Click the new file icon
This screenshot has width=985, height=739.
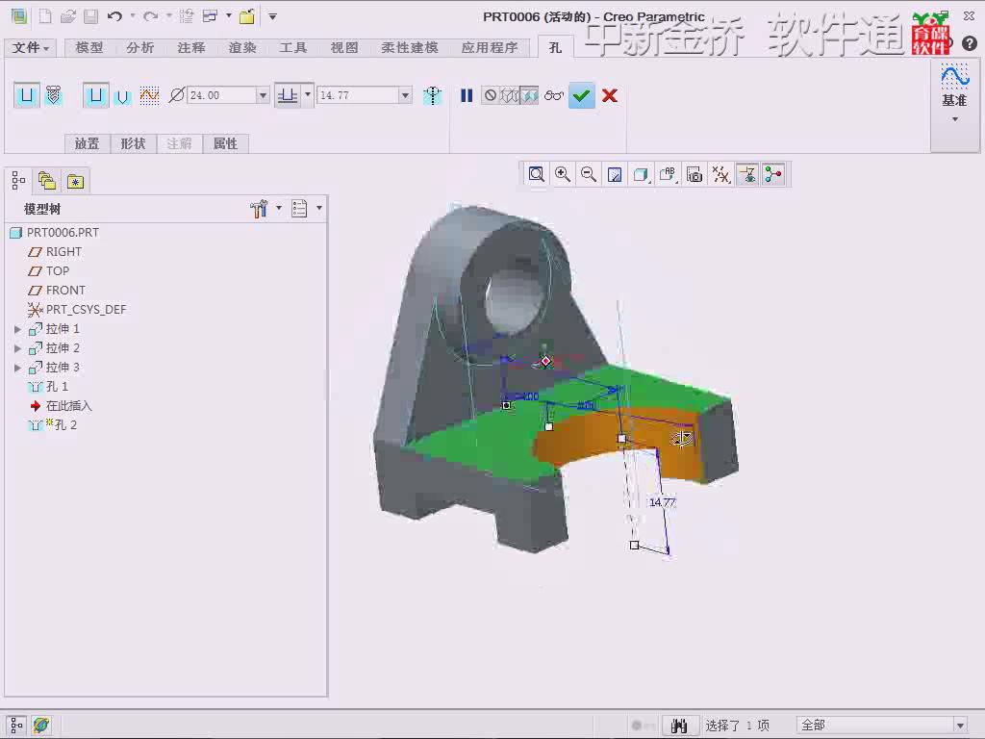click(x=45, y=16)
